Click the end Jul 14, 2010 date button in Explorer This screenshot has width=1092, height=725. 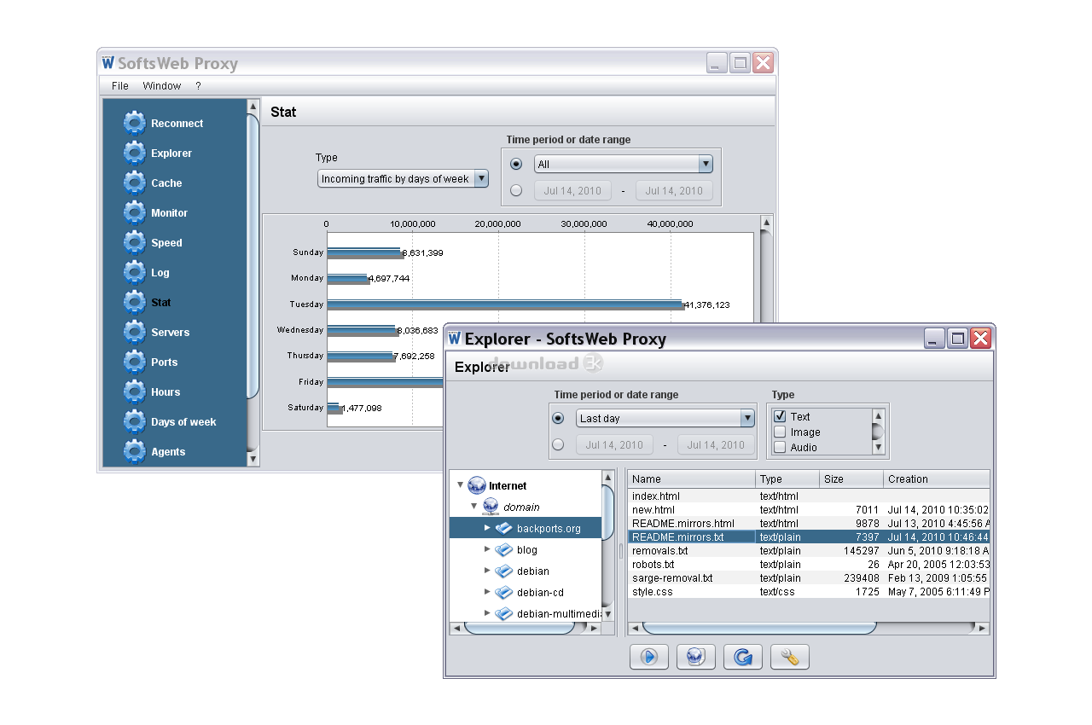[x=717, y=444]
